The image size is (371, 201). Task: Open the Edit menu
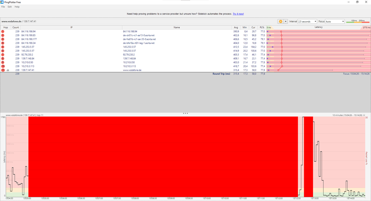click(9, 7)
